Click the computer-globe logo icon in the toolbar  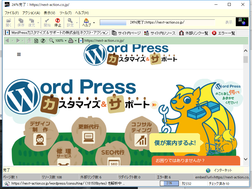pos(242,22)
